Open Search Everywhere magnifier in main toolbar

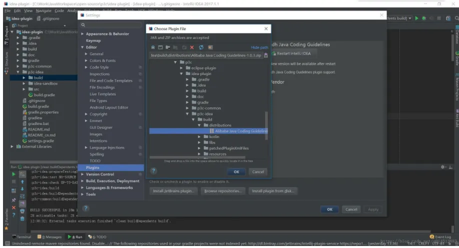(x=457, y=18)
